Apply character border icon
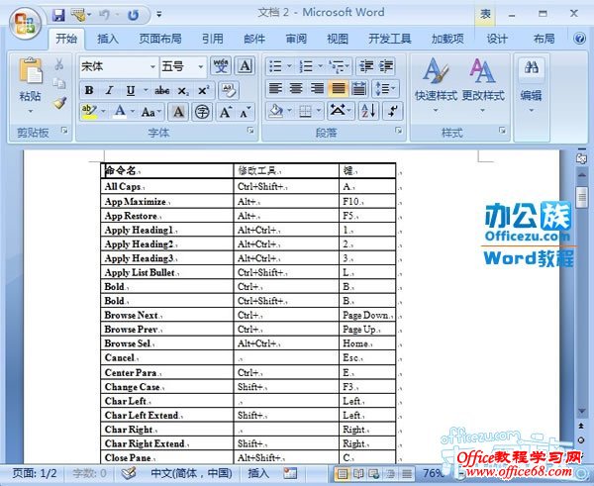 click(x=245, y=66)
